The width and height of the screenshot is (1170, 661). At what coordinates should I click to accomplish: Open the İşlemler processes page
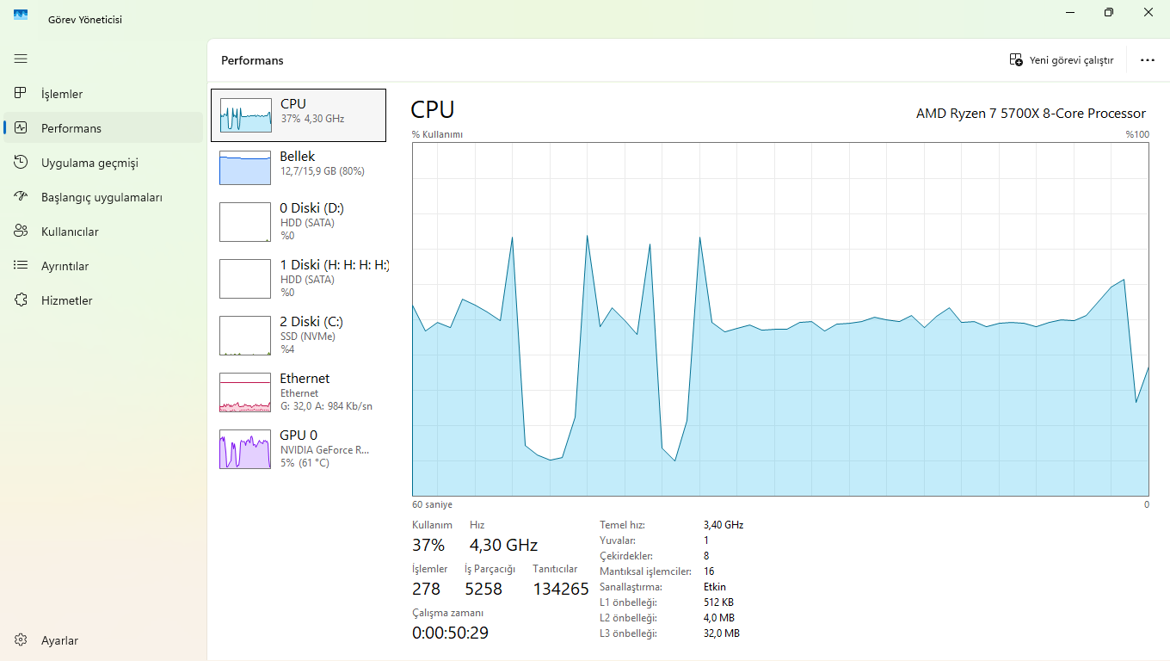pos(103,94)
